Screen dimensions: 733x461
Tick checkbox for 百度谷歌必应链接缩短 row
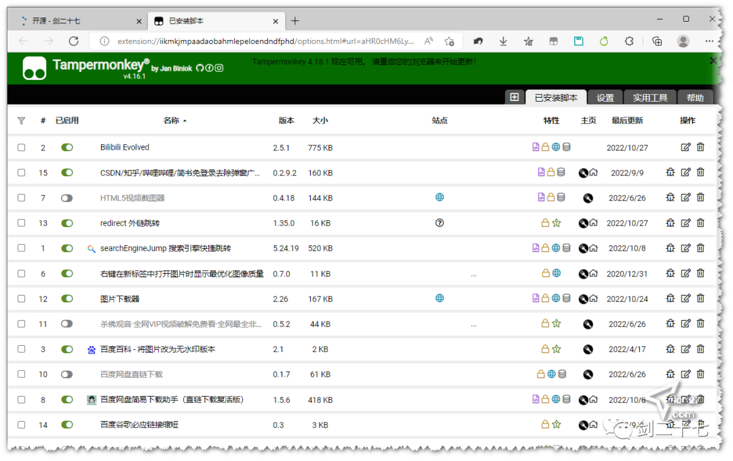tap(21, 424)
